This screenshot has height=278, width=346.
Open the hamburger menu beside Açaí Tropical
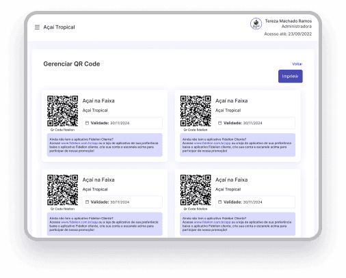(x=37, y=27)
